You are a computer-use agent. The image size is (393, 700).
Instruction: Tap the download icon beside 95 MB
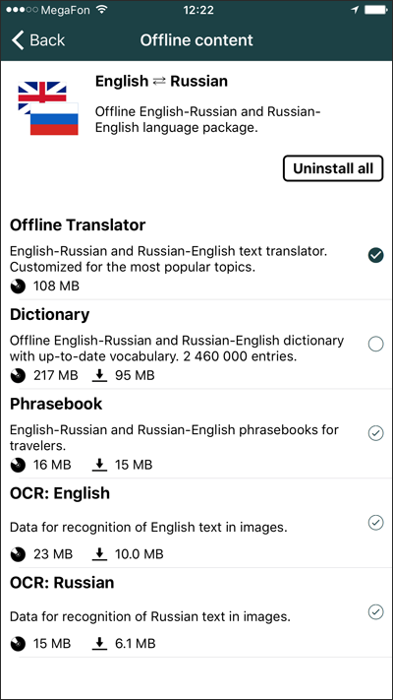click(x=100, y=376)
